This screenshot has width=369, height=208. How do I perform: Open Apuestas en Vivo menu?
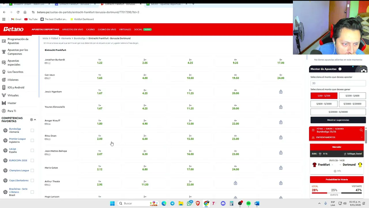(x=73, y=29)
